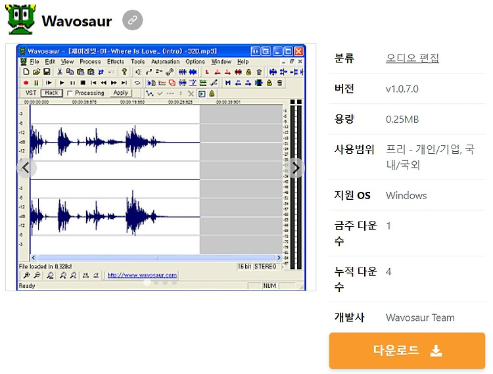
Task: Click the Copy icon in toolbar
Action: 70,72
